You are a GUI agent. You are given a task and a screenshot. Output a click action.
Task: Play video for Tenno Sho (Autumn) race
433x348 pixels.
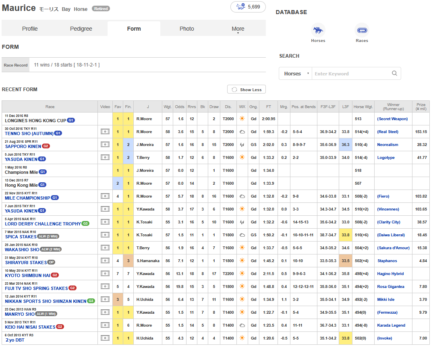pos(105,131)
